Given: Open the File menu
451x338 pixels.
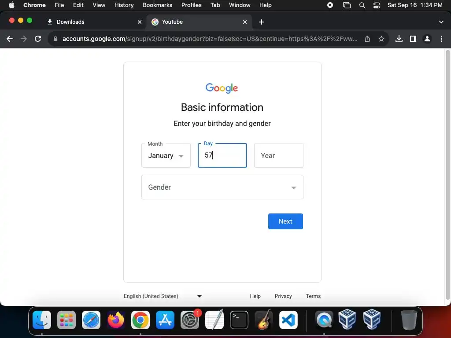Looking at the screenshot, I should pyautogui.click(x=59, y=5).
